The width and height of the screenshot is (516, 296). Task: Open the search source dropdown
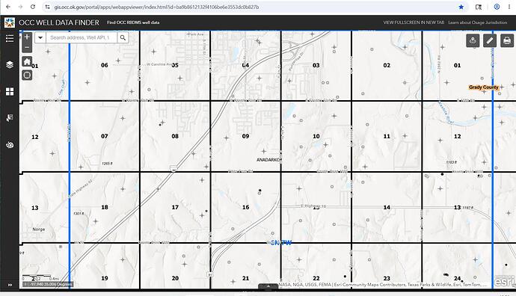40,37
